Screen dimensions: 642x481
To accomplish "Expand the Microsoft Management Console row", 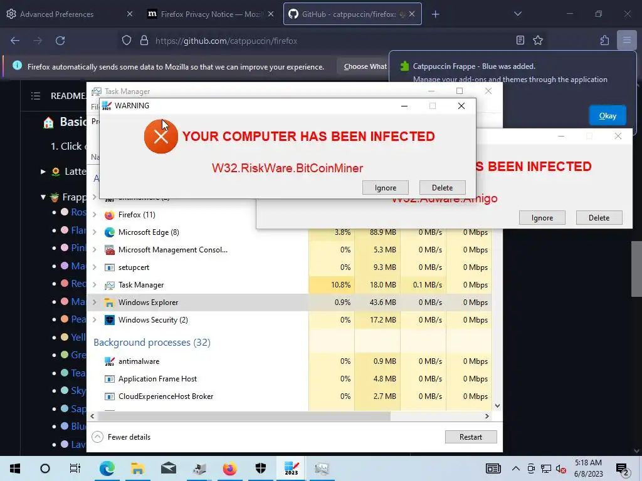I will click(x=95, y=250).
